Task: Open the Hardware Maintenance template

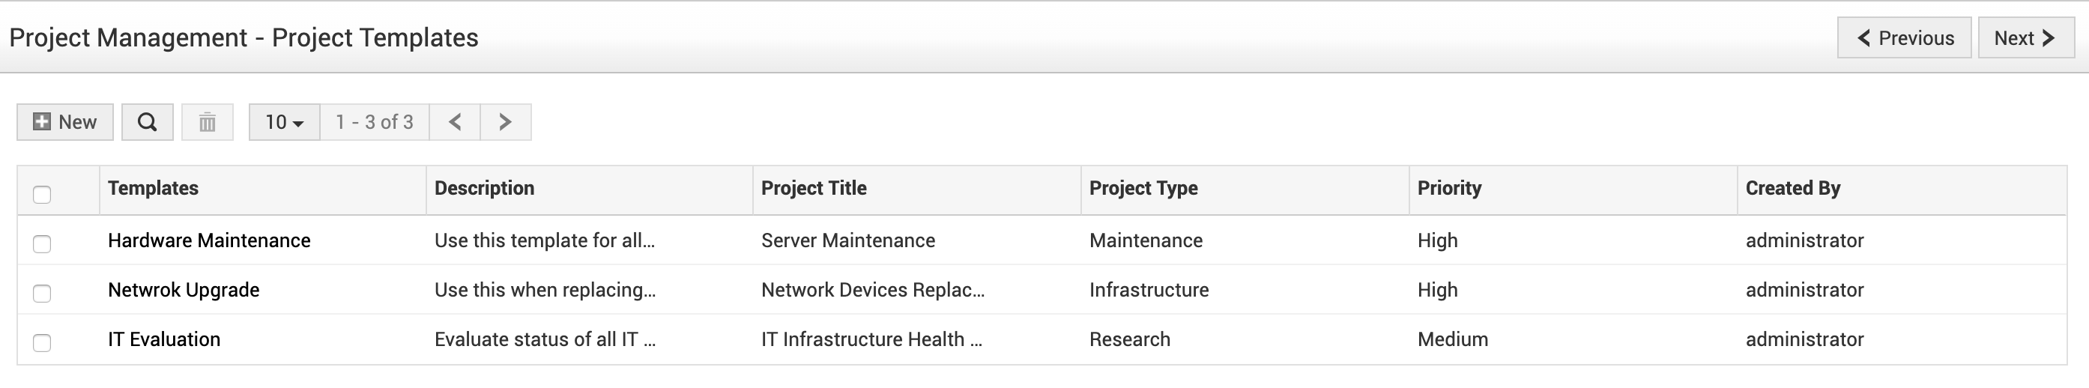Action: point(209,240)
